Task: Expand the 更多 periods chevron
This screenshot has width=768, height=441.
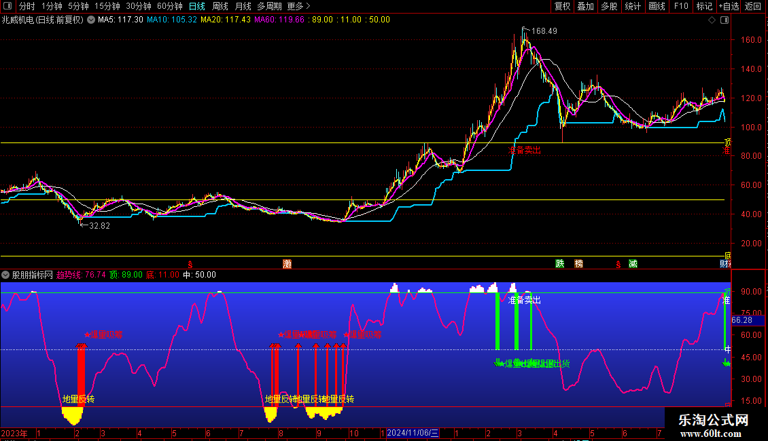Action: [x=308, y=6]
